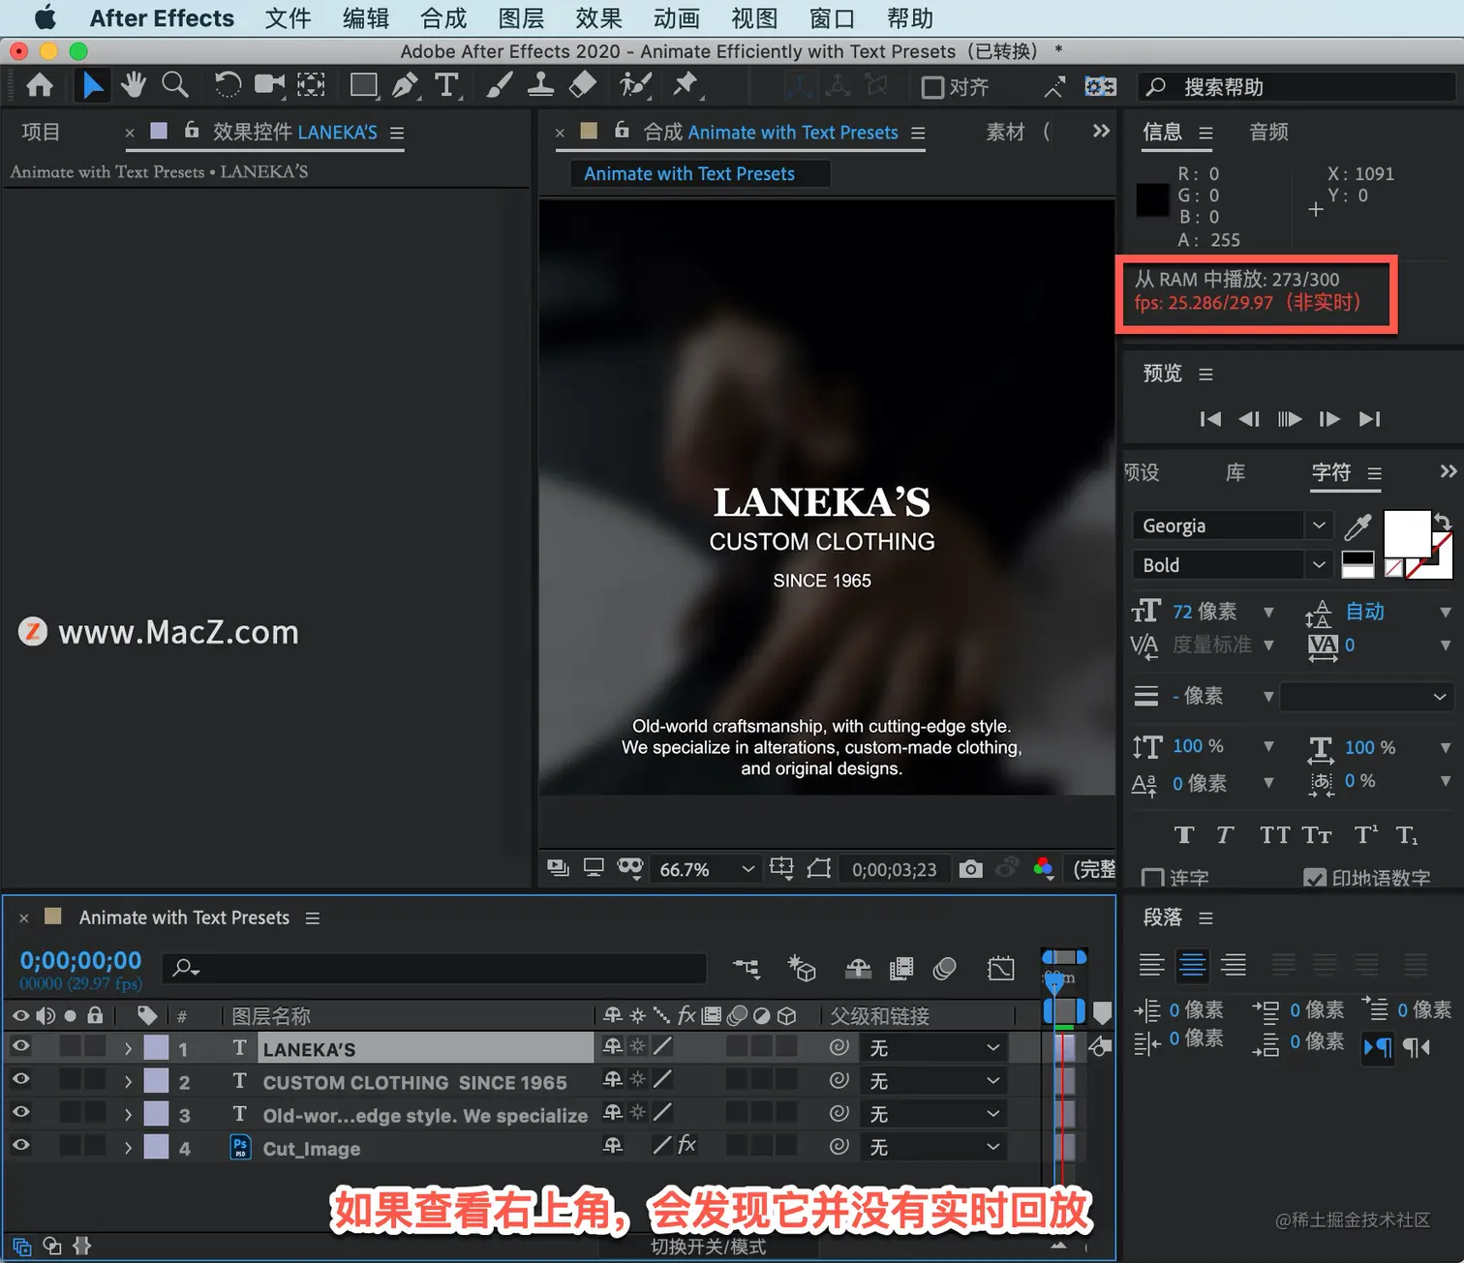Screen dimensions: 1464x1263
Task: Select the Puppet Pin tool
Action: (x=686, y=85)
